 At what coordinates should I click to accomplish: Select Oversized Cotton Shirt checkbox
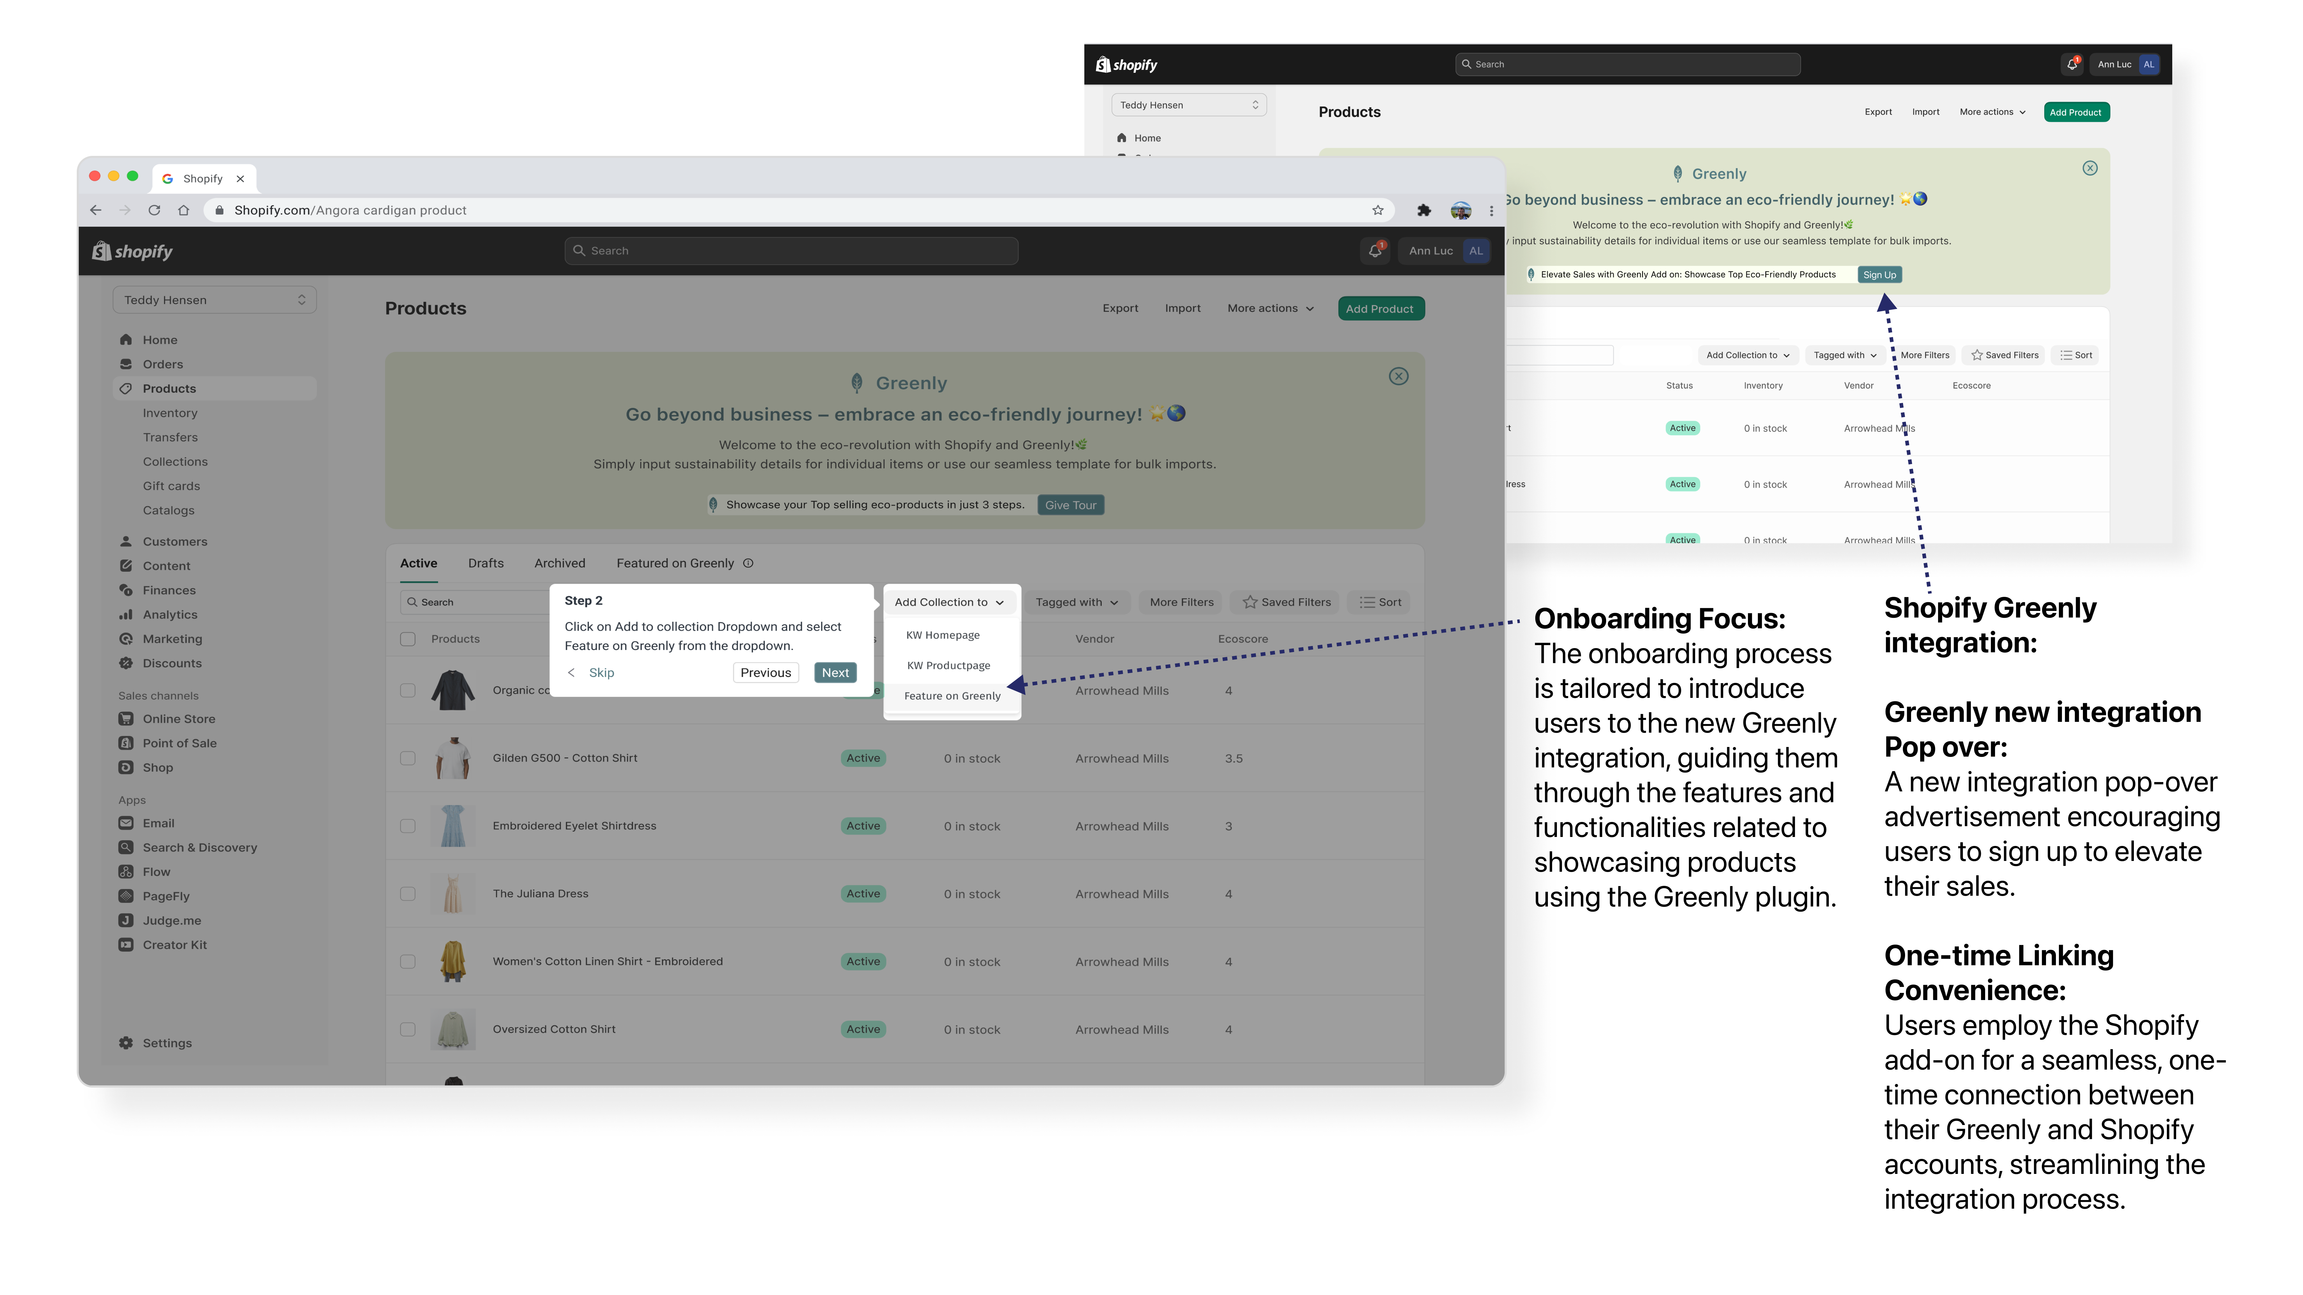click(408, 1030)
